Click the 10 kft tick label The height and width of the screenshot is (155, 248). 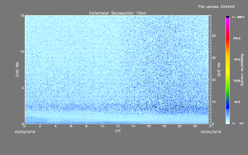(214, 102)
